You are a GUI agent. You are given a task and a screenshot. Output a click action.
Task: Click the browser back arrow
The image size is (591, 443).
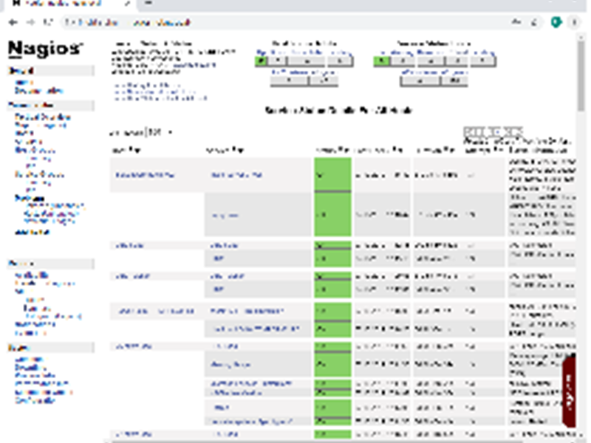click(12, 22)
